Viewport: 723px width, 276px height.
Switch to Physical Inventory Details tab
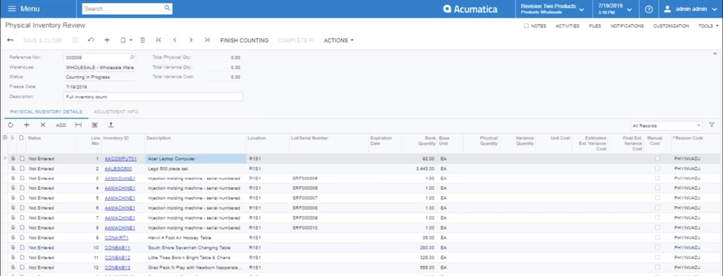(46, 112)
